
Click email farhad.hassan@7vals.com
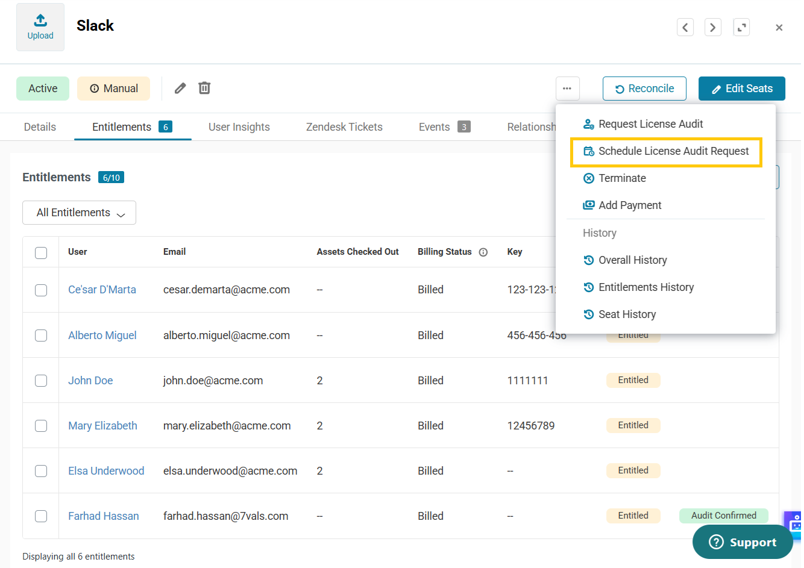pos(226,516)
